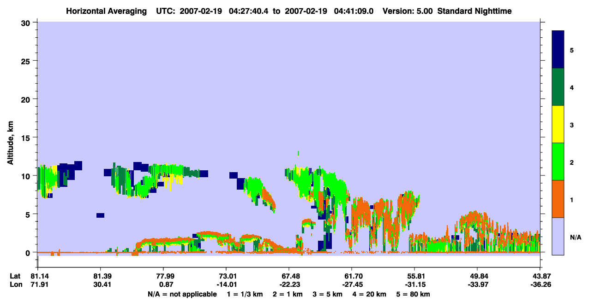Image resolution: width=600 pixels, height=307 pixels.
Task: Click the legend text '1 = 1/3 km'
Action: point(245,294)
